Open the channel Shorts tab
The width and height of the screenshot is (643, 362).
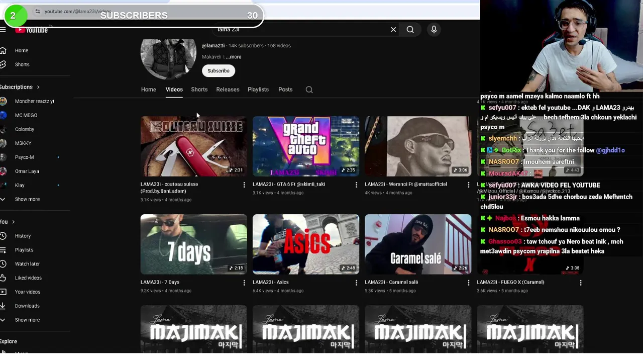[199, 89]
